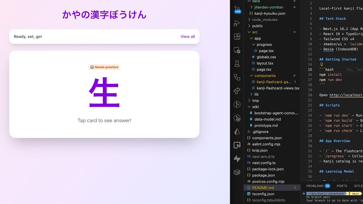Click the 'Ready, set, go!' text

coord(28,37)
